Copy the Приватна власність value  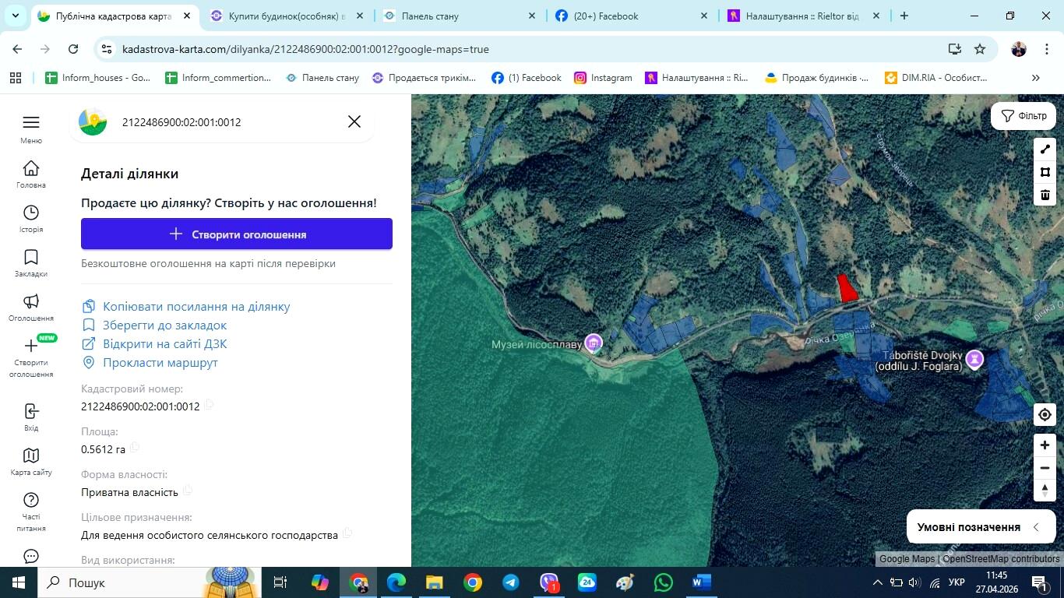(188, 491)
